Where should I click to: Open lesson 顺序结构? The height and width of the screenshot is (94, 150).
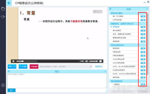[116, 48]
